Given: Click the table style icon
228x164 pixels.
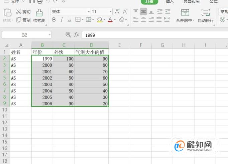Looking at the screenshot, I should (x=88, y=19).
